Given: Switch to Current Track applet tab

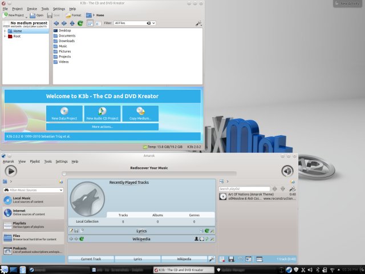Looking at the screenshot, I should pyautogui.click(x=91, y=259).
